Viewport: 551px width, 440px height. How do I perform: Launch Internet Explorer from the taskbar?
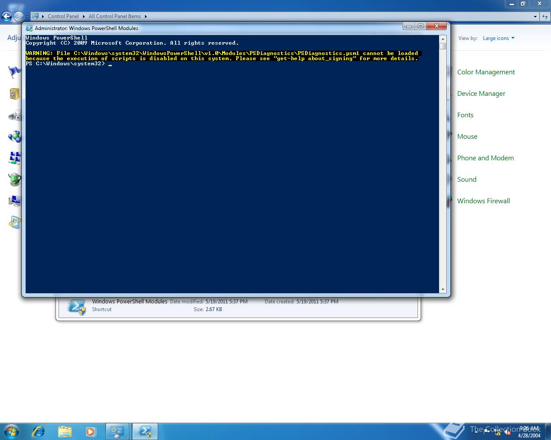(x=38, y=431)
